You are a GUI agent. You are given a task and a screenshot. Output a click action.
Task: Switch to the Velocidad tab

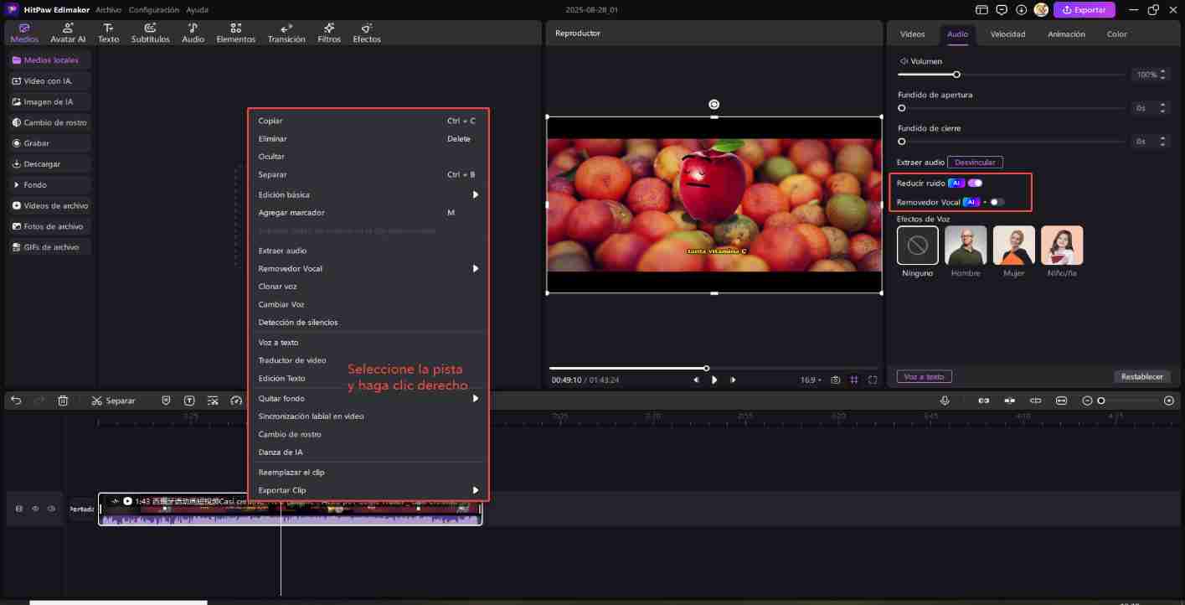(x=1007, y=34)
